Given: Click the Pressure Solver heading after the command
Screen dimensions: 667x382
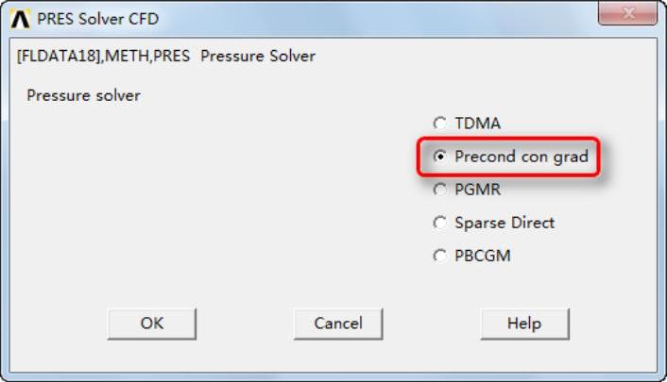Looking at the screenshot, I should pos(258,56).
